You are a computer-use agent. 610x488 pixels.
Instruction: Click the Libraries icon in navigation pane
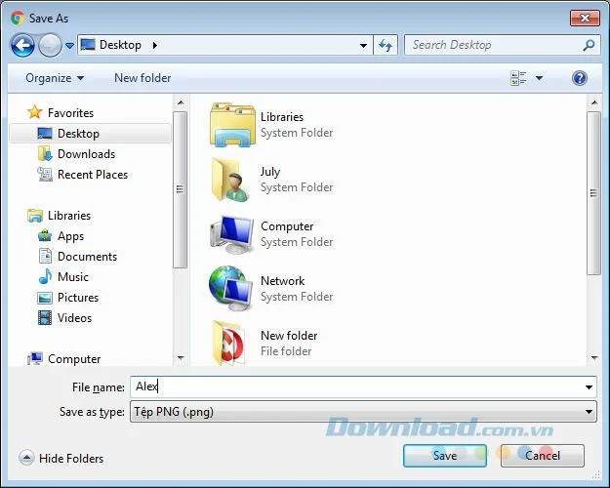click(x=35, y=215)
